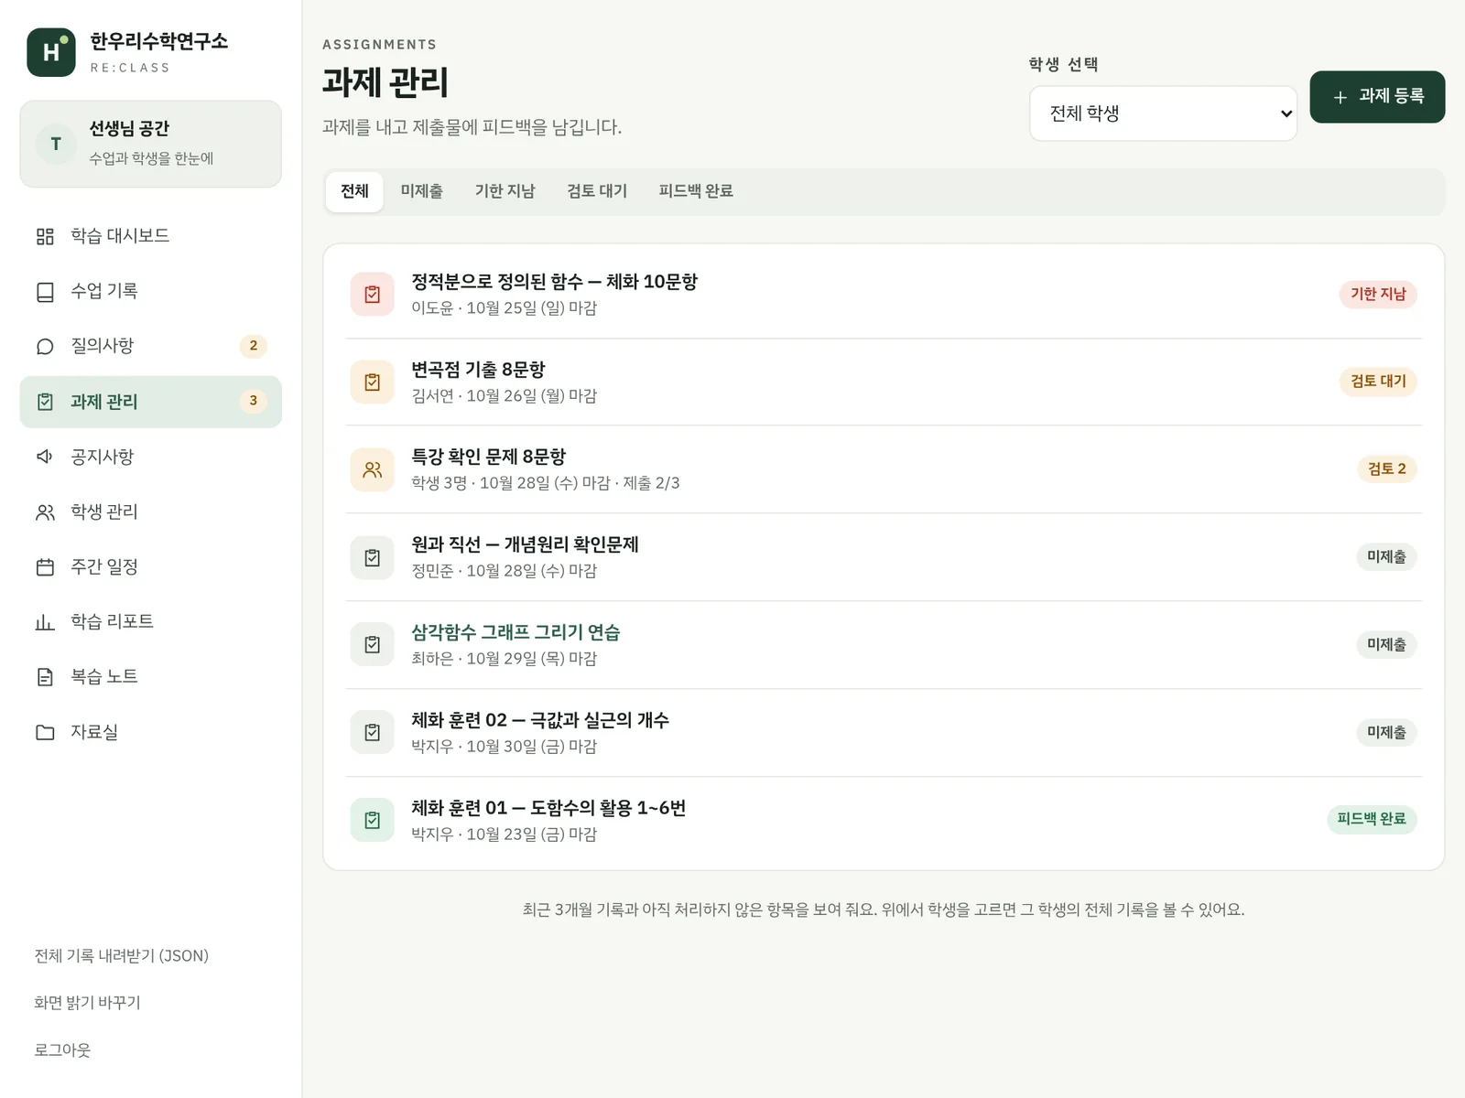This screenshot has width=1465, height=1098.
Task: Click the 자료실 folder icon
Action: (x=45, y=732)
